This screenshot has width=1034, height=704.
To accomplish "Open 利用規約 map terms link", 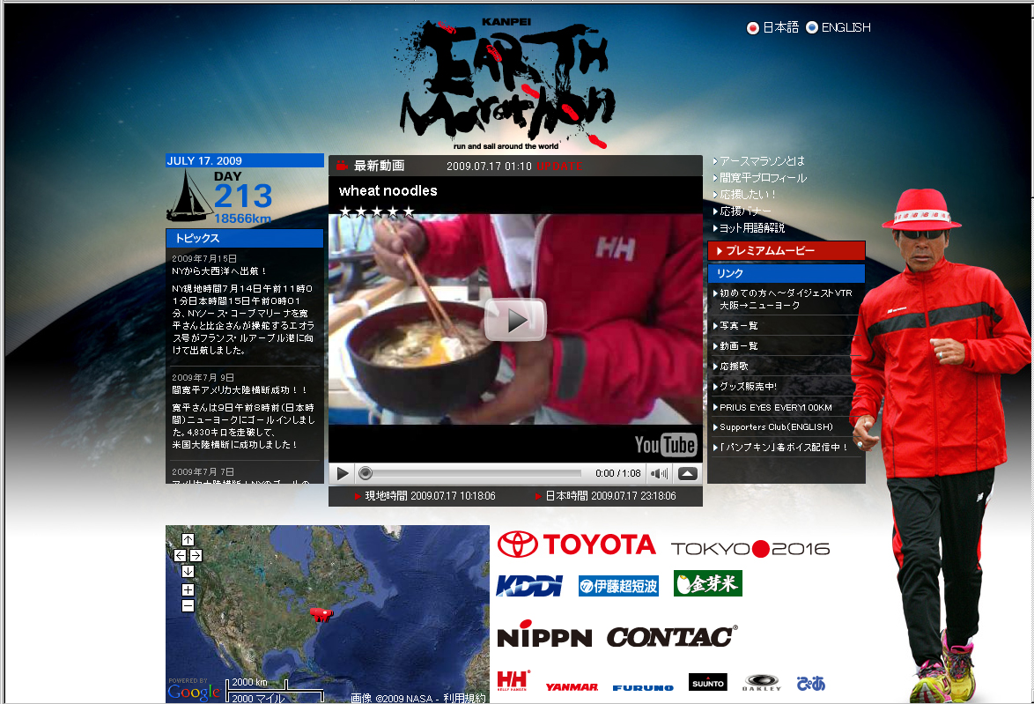I will 464,698.
